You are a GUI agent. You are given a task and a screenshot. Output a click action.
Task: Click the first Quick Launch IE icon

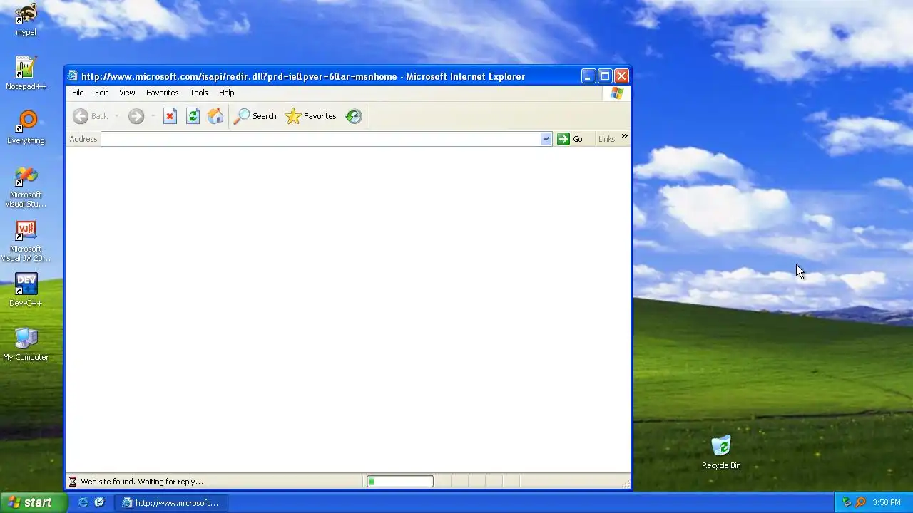click(x=83, y=502)
